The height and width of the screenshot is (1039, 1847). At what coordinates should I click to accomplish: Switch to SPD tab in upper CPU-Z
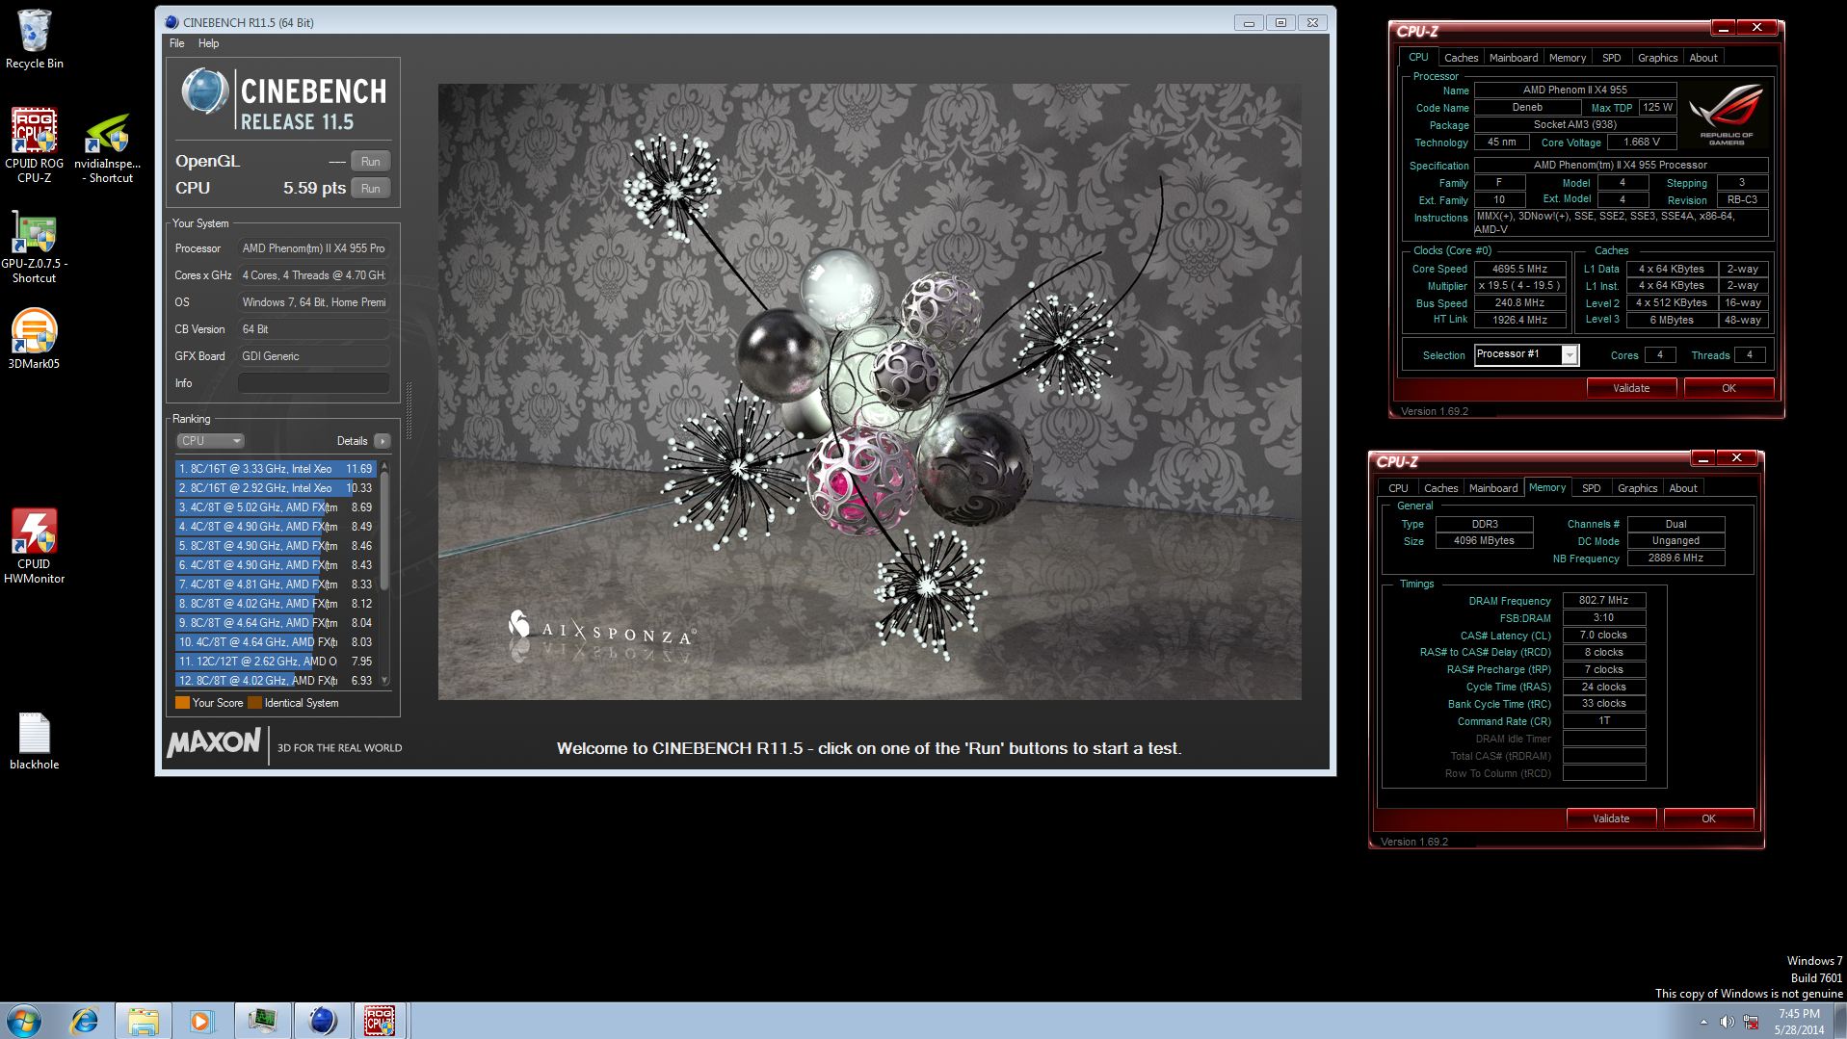1612,58
